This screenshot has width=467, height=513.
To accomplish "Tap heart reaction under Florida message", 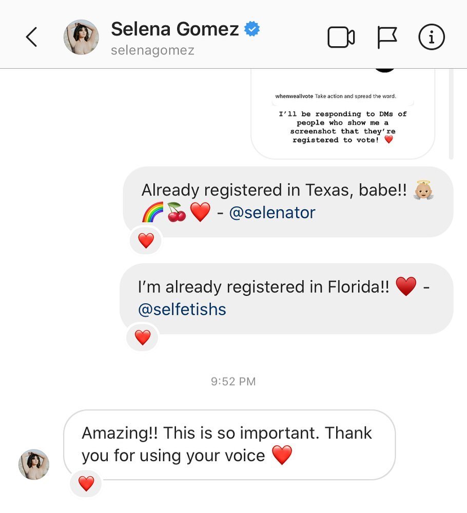I will [x=142, y=337].
